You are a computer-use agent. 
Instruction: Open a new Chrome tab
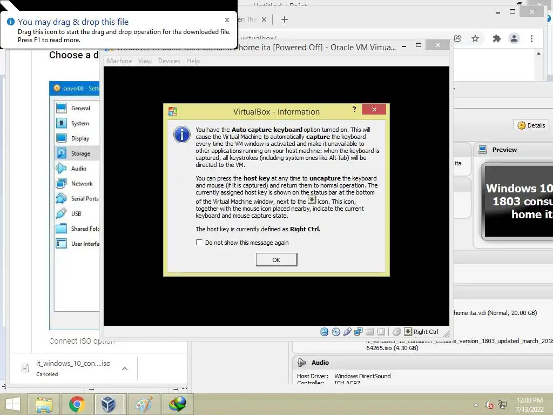(285, 19)
